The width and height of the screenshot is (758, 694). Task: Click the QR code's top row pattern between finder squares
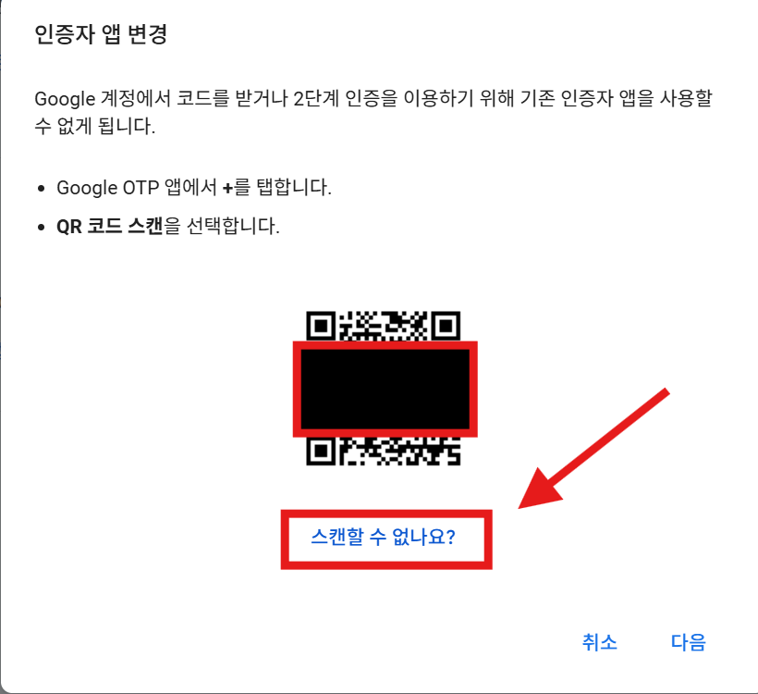[384, 326]
